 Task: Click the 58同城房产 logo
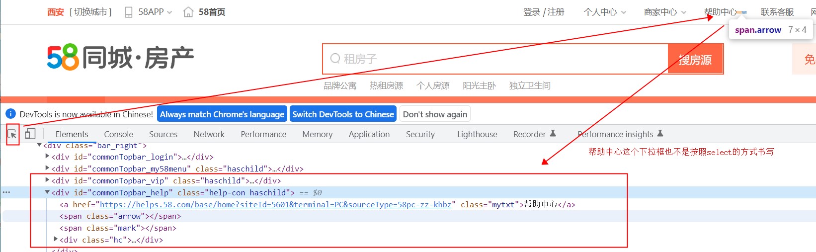point(120,57)
